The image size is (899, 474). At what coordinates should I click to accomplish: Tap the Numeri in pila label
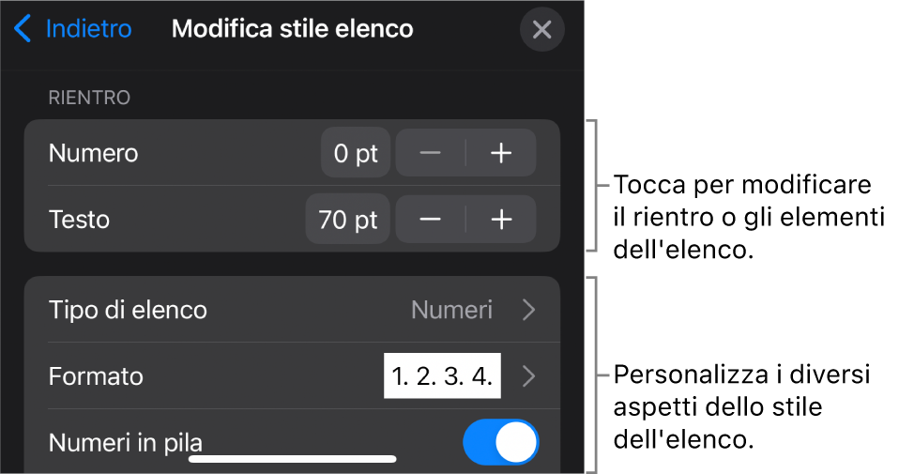[x=126, y=441]
